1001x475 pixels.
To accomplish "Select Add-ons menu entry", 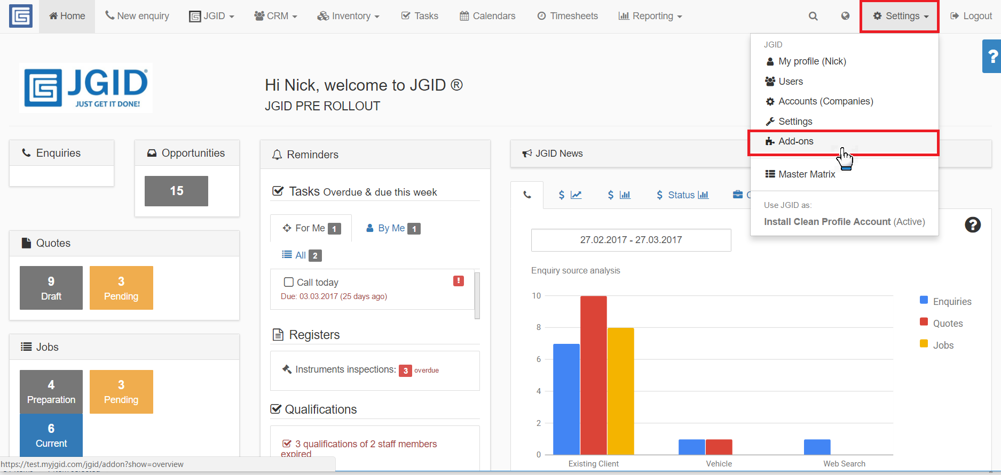I will point(844,141).
